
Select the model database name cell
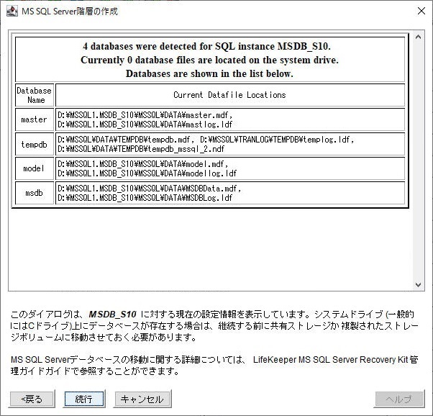click(35, 168)
